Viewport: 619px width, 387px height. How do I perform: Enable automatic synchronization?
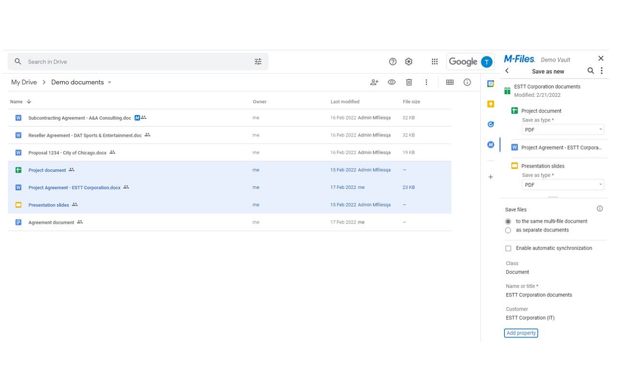click(x=508, y=248)
